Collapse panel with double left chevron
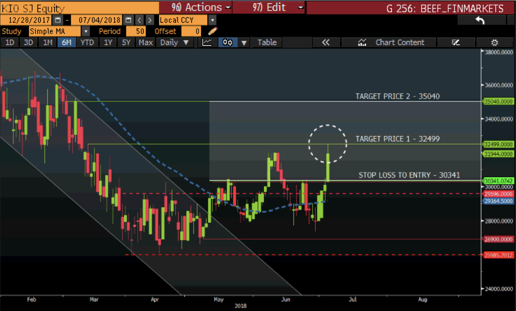The width and height of the screenshot is (516, 311). pos(326,42)
